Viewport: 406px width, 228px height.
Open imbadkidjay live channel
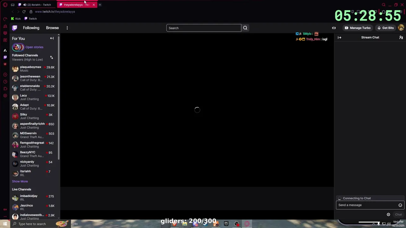(33, 198)
